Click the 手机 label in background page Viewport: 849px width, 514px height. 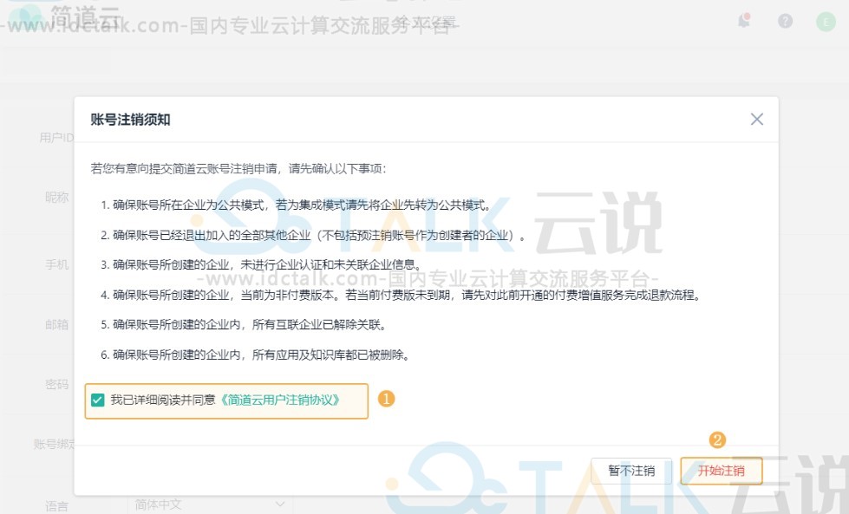pyautogui.click(x=57, y=264)
